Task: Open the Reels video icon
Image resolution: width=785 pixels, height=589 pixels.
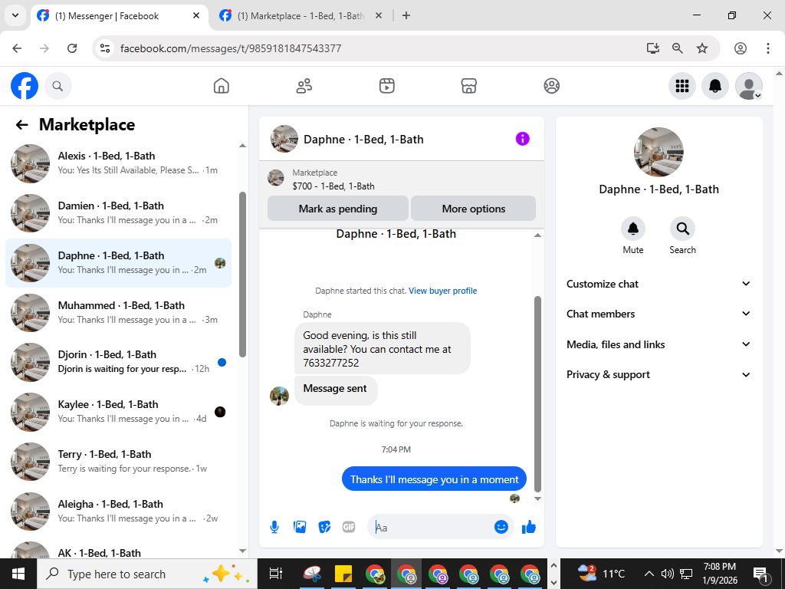Action: click(386, 86)
